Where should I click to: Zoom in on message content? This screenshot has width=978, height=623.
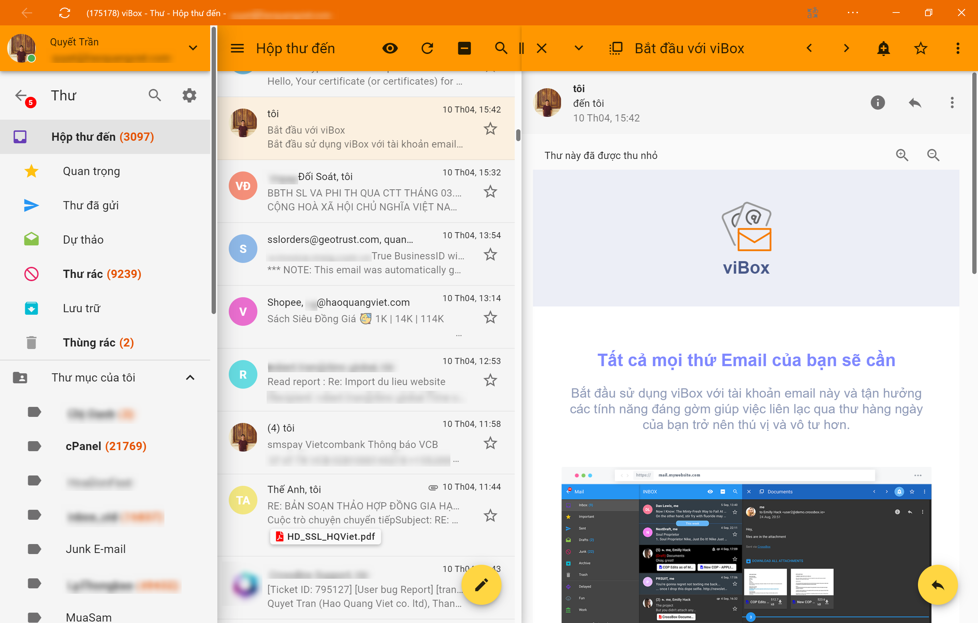click(902, 155)
